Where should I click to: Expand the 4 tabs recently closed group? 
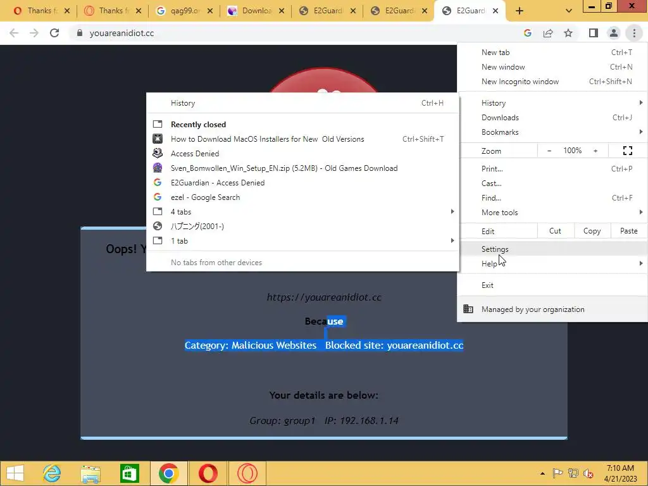point(302,211)
